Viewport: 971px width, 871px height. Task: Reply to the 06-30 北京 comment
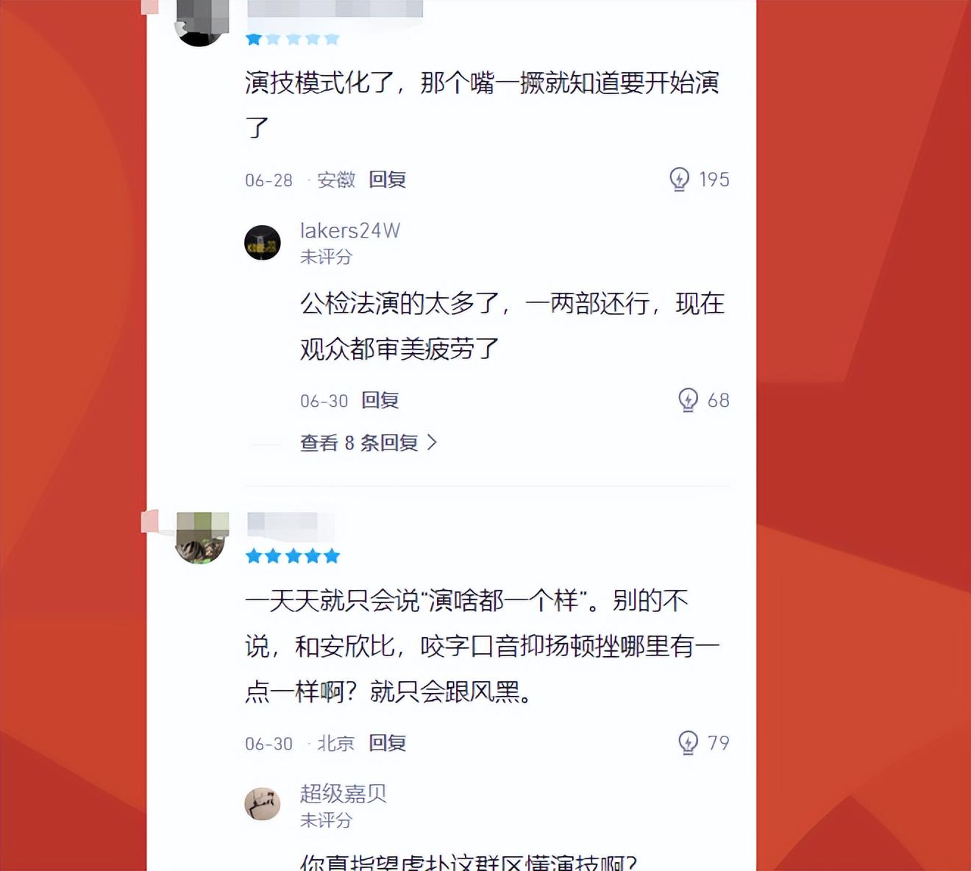tap(387, 743)
